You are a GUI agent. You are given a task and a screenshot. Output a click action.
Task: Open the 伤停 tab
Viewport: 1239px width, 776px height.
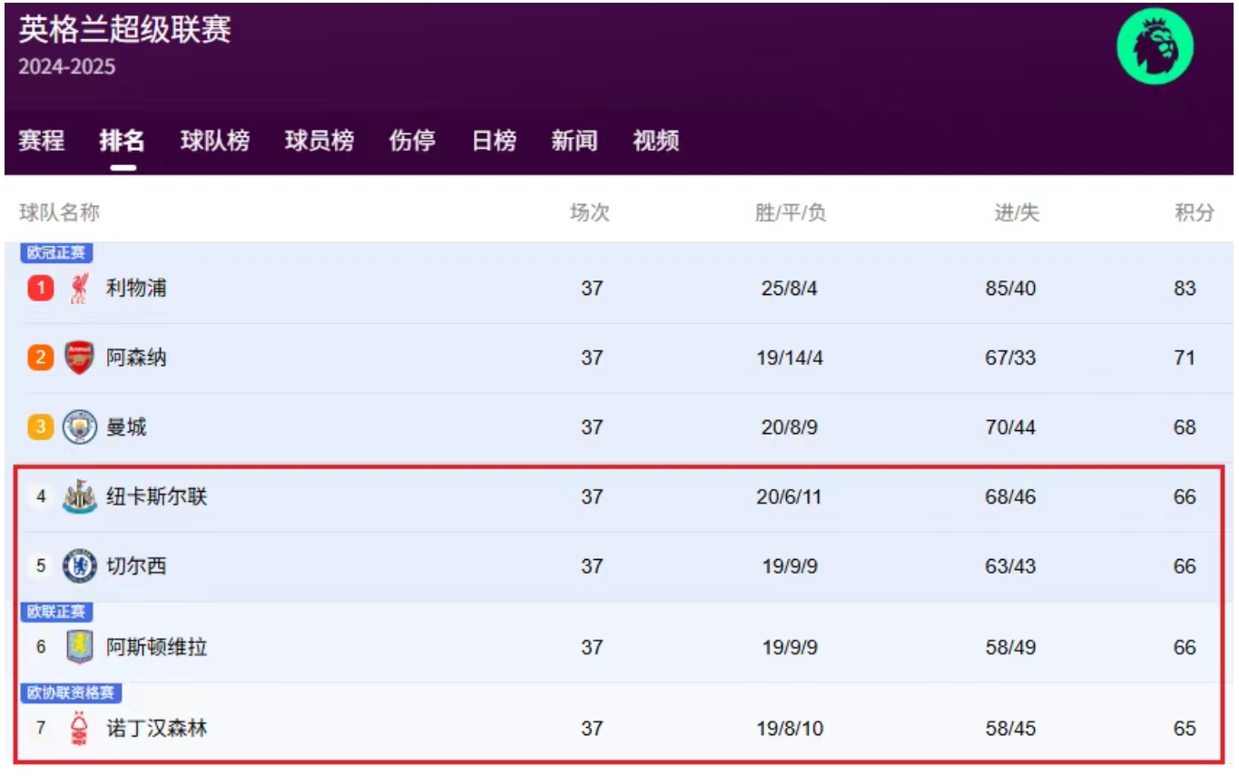412,141
